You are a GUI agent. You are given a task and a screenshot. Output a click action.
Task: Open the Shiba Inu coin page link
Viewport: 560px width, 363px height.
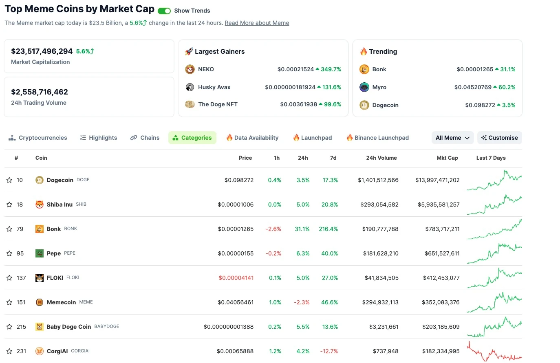[60, 205]
